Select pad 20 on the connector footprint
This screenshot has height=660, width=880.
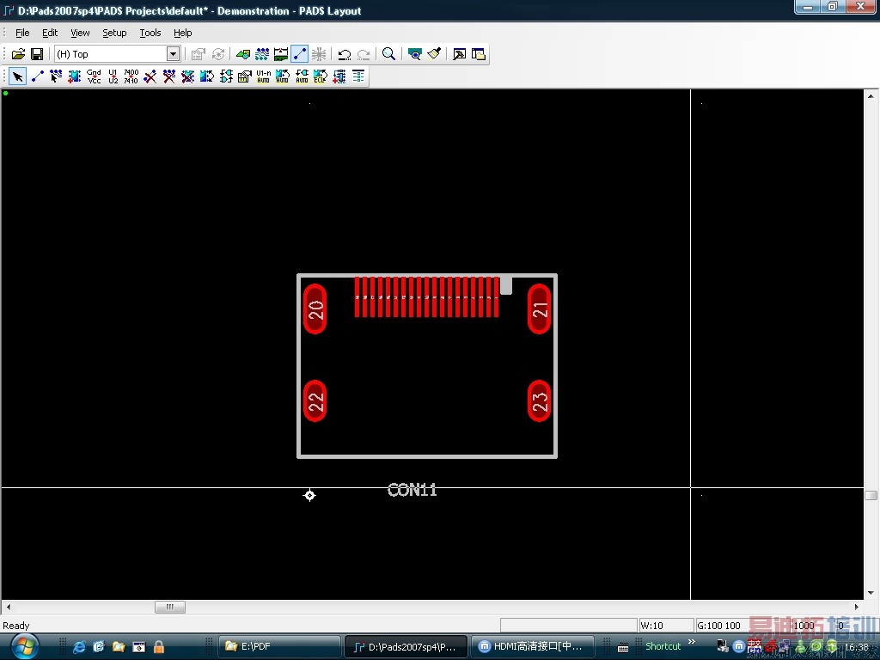tap(315, 309)
